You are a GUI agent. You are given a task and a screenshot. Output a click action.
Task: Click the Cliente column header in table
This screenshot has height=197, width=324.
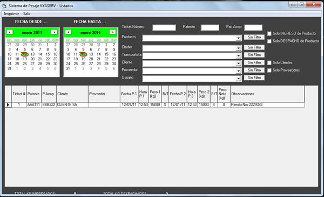[x=72, y=94]
